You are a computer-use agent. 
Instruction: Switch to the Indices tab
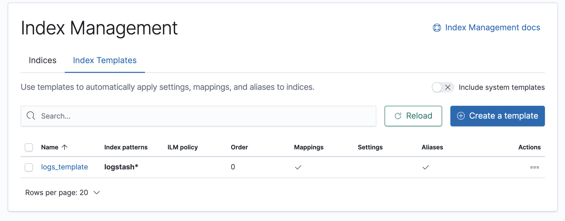43,60
